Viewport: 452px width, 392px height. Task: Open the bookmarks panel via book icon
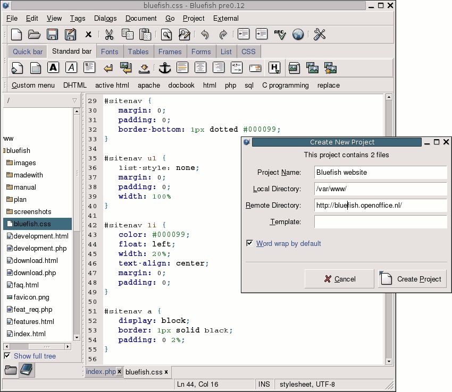click(26, 370)
